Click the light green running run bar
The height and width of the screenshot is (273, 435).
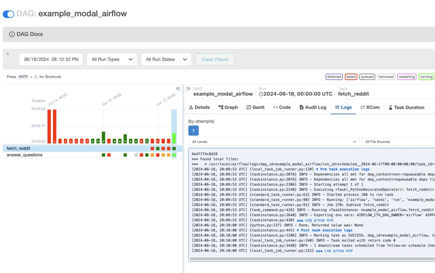(x=174, y=138)
